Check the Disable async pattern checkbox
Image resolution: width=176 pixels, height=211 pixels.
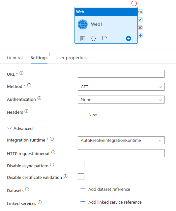click(x=81, y=165)
